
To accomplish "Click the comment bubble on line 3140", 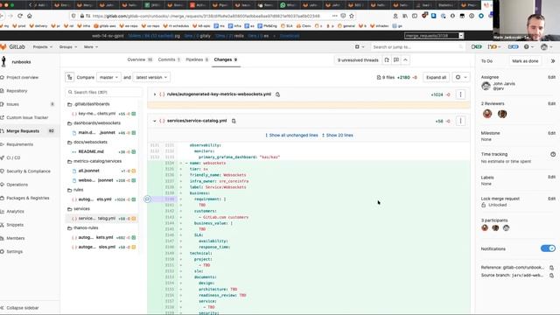I will click(147, 199).
